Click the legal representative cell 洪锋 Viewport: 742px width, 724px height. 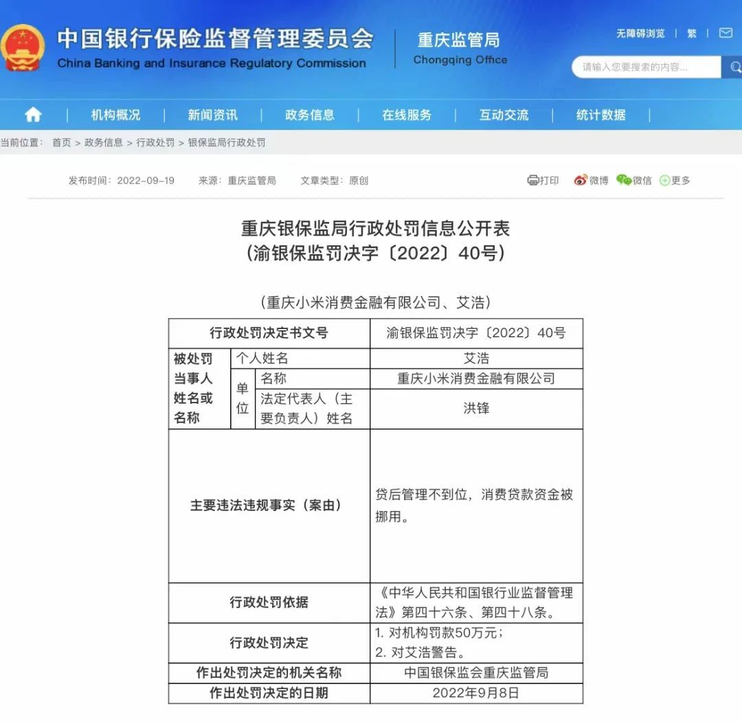point(477,408)
